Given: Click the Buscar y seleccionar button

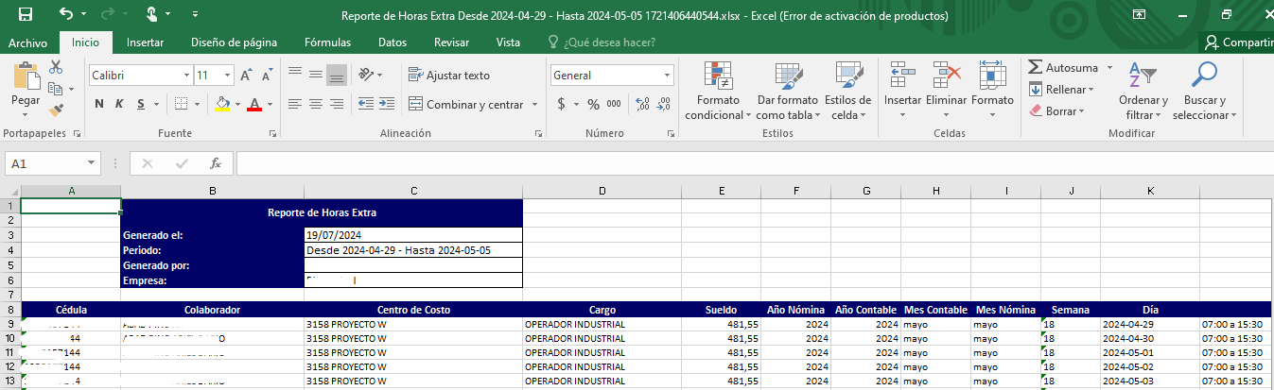Looking at the screenshot, I should coord(1205,92).
